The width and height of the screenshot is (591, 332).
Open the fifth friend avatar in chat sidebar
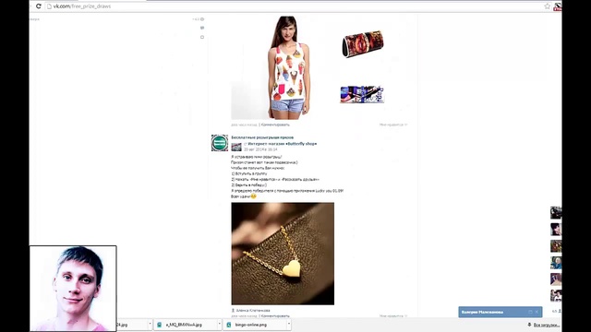556,279
